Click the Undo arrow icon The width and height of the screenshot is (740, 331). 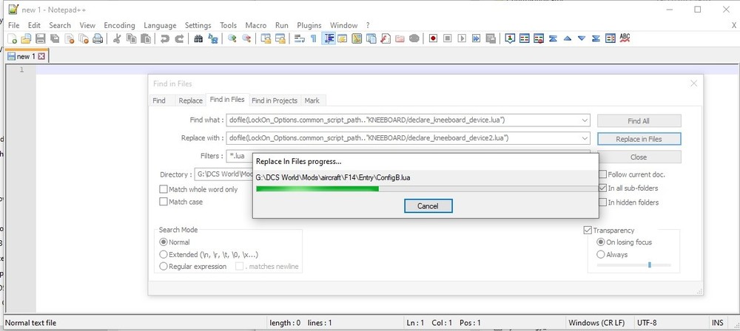click(x=165, y=38)
